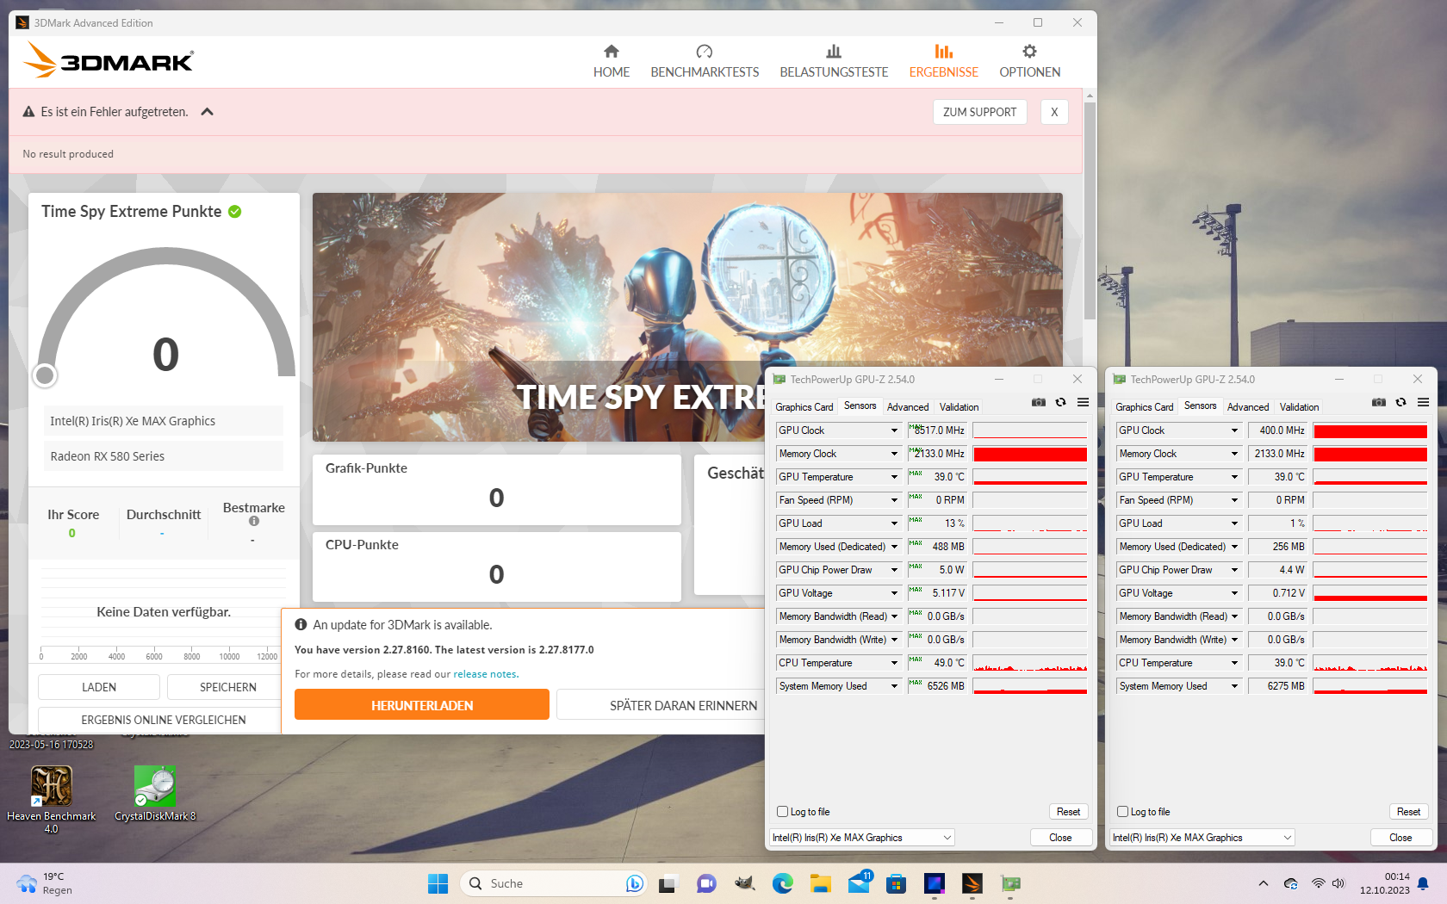Reset sensors in left GPU-Z window
The image size is (1447, 904).
(x=1068, y=812)
